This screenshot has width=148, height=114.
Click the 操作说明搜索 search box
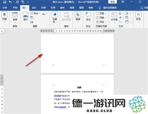(x=110, y=8)
